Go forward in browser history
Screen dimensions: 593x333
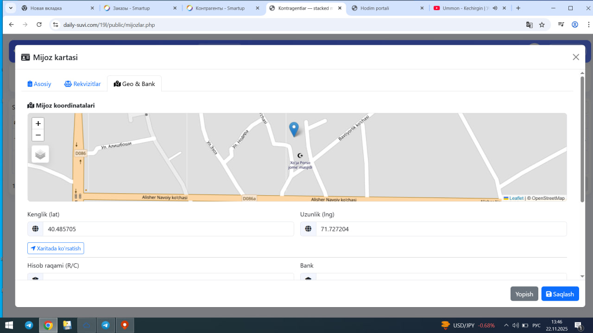coord(25,25)
